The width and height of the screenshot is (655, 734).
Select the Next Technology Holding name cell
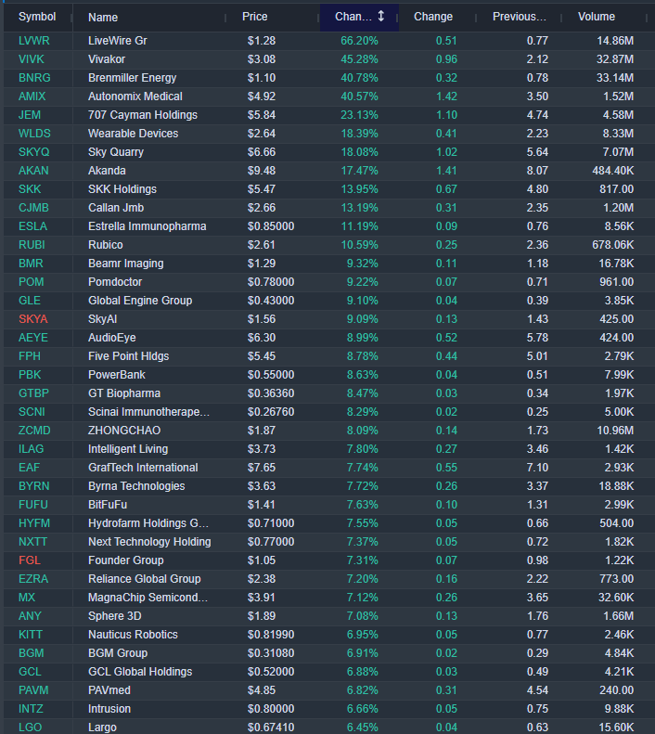coord(149,542)
